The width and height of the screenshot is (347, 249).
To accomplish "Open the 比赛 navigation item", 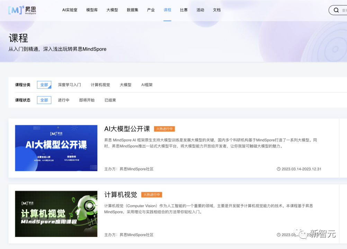I will pyautogui.click(x=184, y=10).
